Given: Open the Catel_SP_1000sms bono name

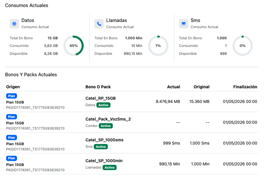Looking at the screenshot, I should click(104, 140).
